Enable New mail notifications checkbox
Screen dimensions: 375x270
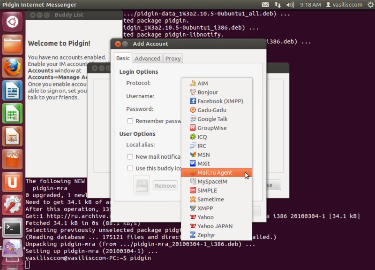pos(130,157)
